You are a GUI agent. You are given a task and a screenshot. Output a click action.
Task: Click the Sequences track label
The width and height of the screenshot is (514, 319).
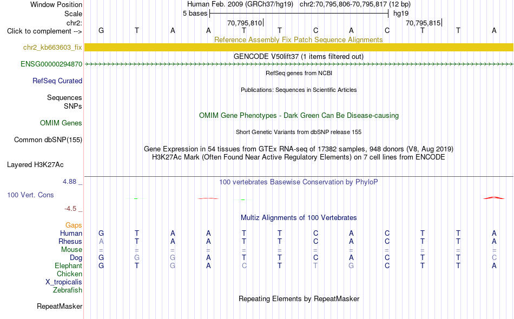click(64, 98)
